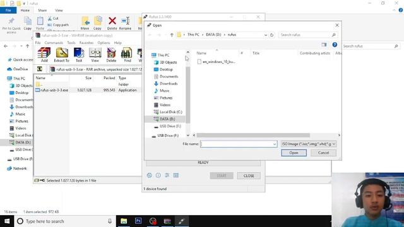Click Explorer ribbon Rename icon
The width and height of the screenshot is (404, 227).
pos(126,21)
